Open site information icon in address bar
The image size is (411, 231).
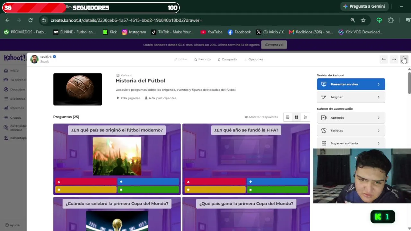(x=44, y=20)
